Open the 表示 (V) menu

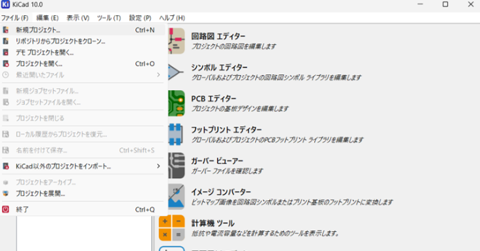[x=78, y=18]
